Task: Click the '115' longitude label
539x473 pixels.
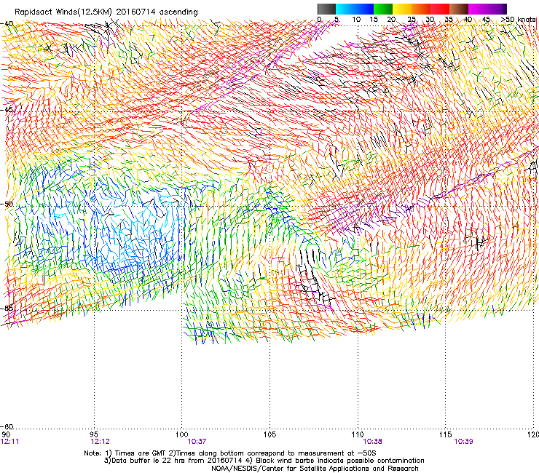Action: point(445,434)
